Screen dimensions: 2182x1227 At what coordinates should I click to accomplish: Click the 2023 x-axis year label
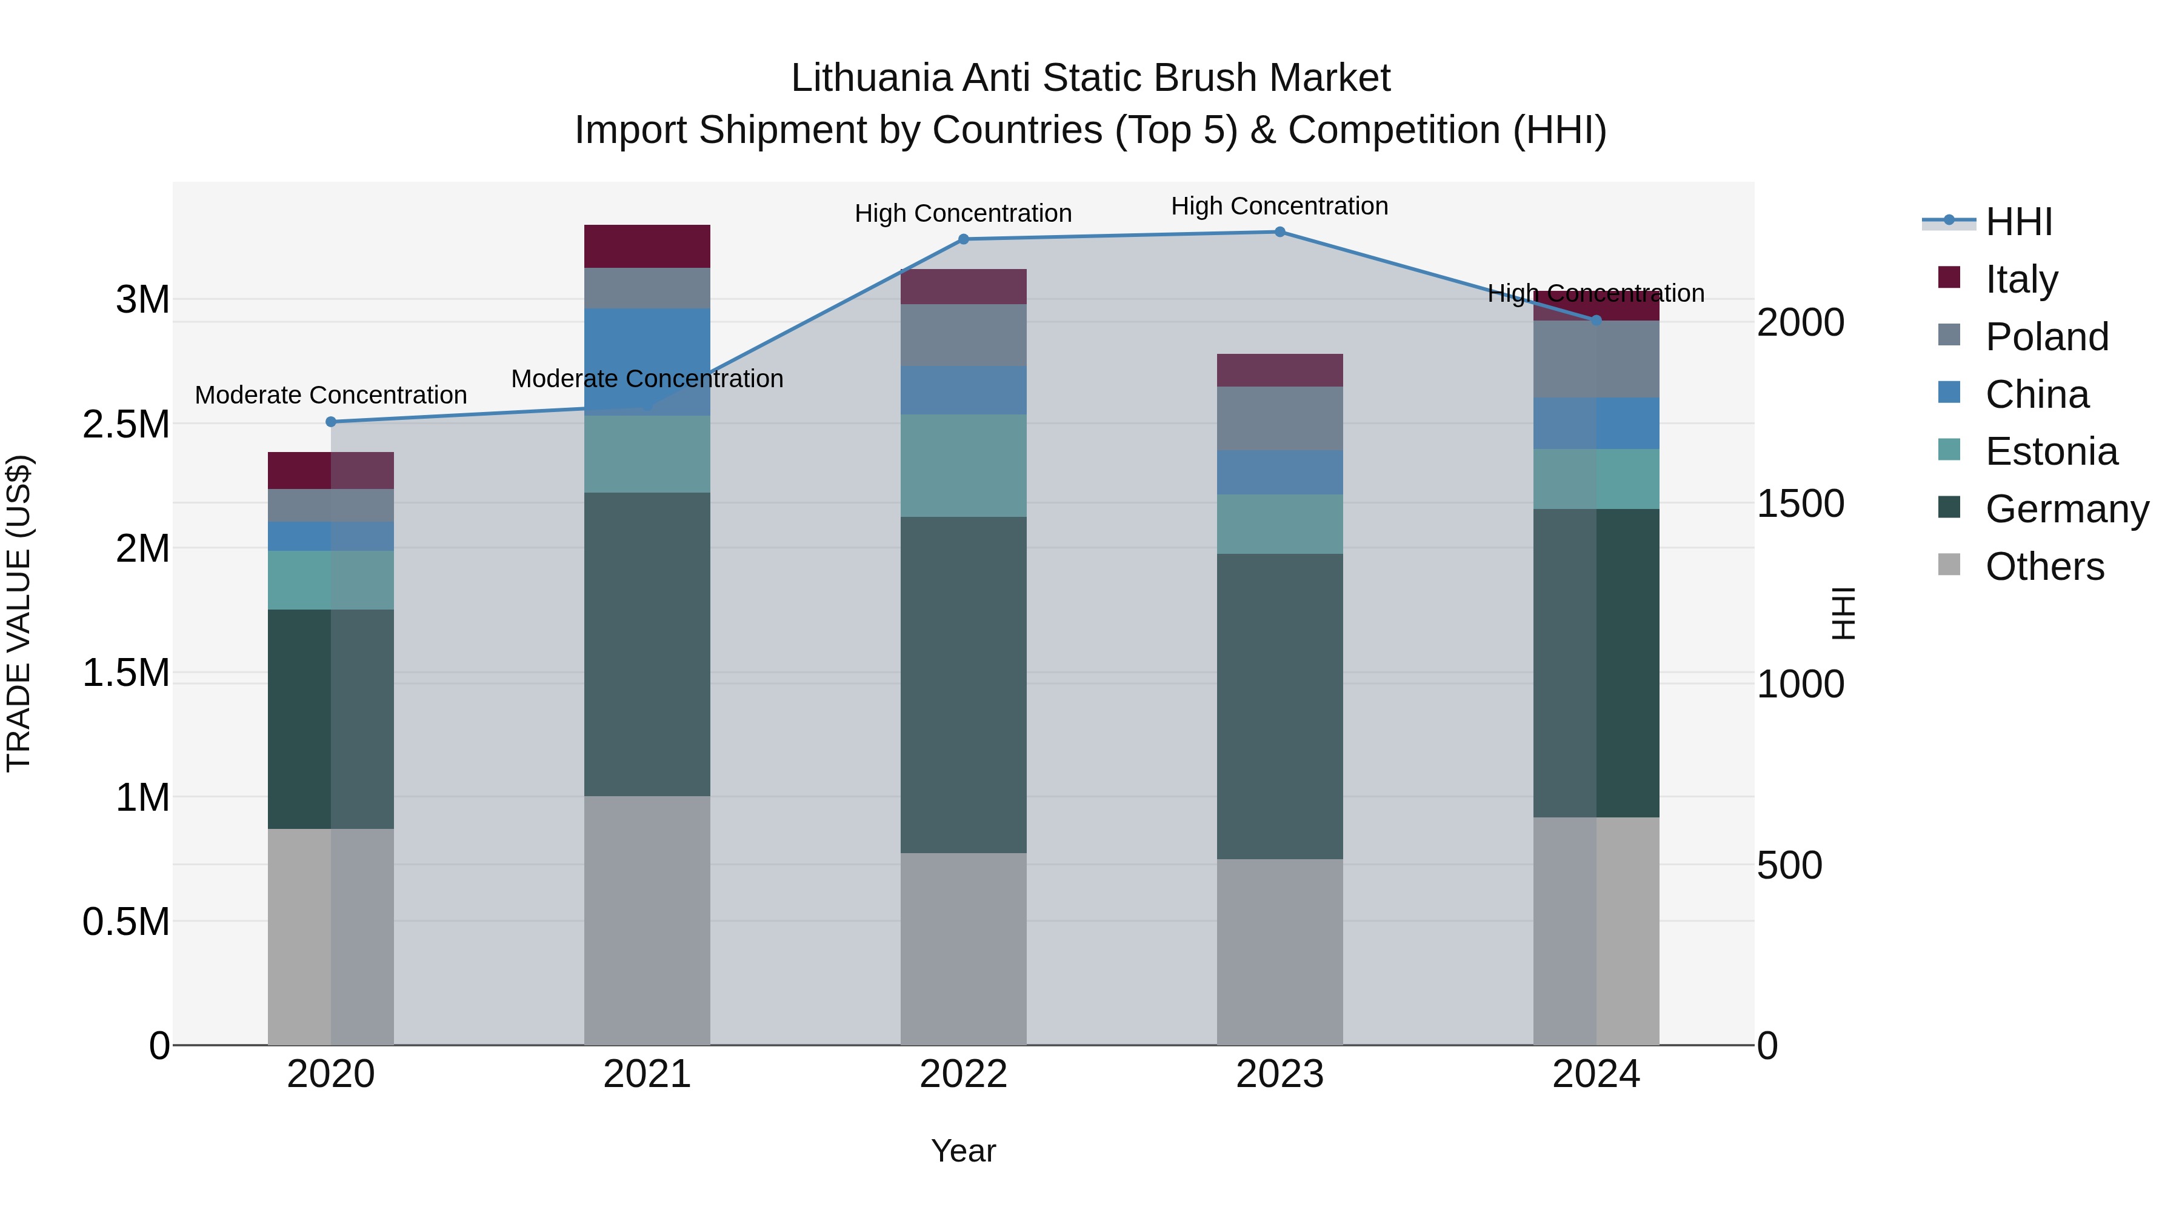pyautogui.click(x=1280, y=1074)
